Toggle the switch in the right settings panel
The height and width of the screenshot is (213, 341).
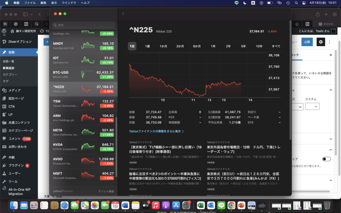coord(326,159)
